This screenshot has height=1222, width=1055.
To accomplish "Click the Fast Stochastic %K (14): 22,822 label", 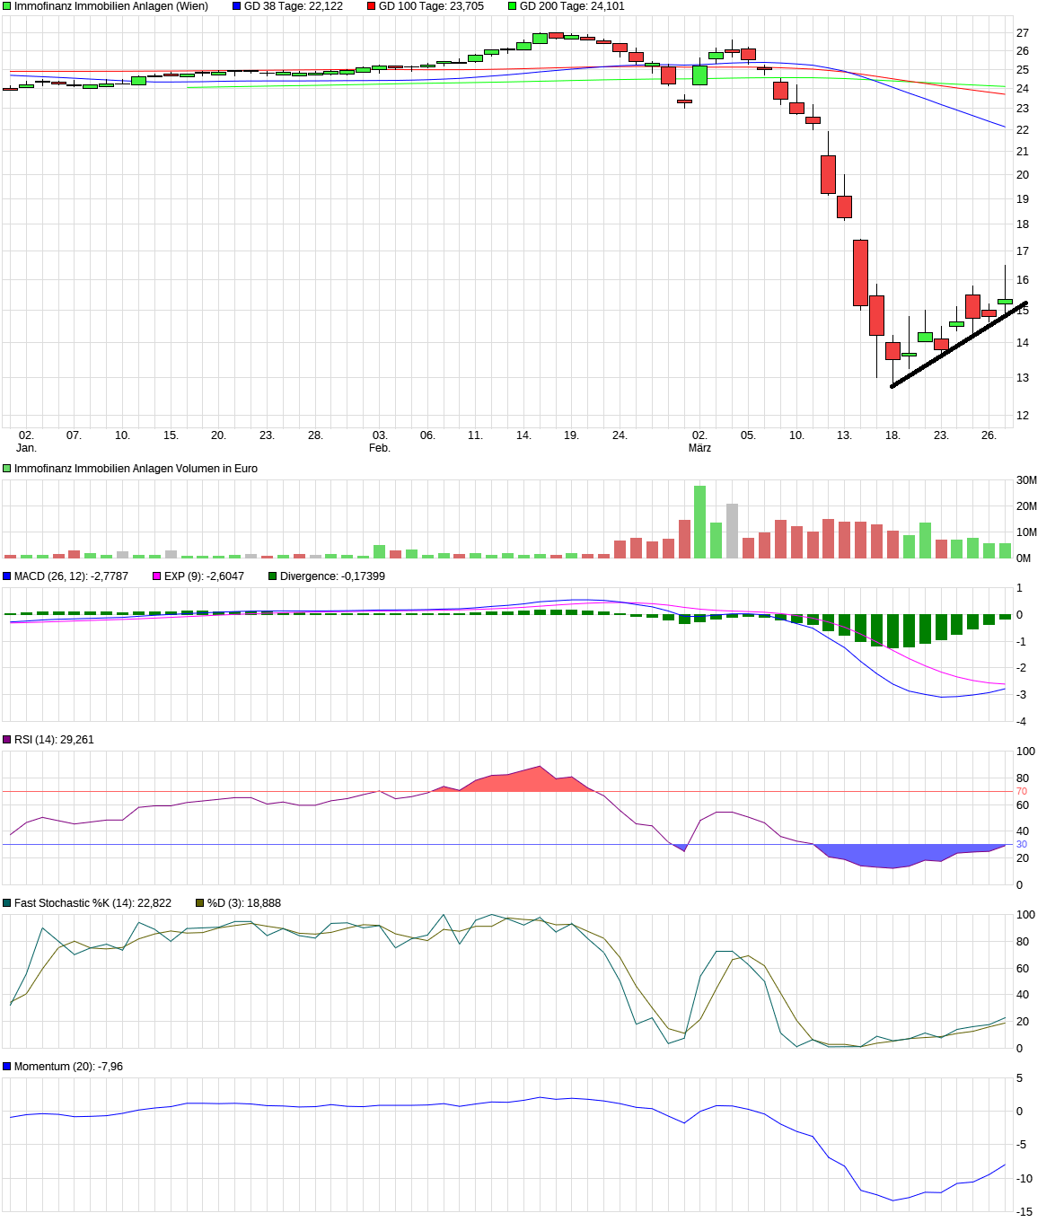I will (92, 903).
